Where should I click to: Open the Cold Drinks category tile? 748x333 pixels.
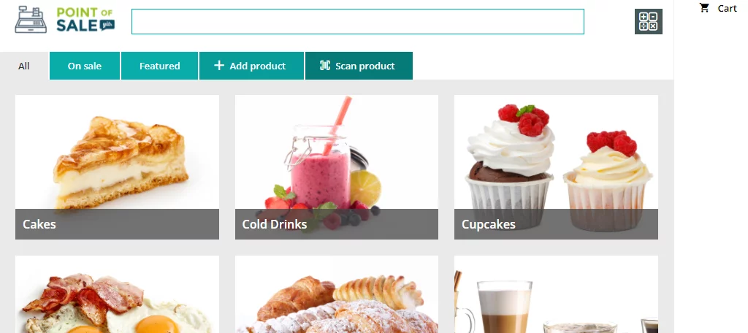(x=336, y=167)
